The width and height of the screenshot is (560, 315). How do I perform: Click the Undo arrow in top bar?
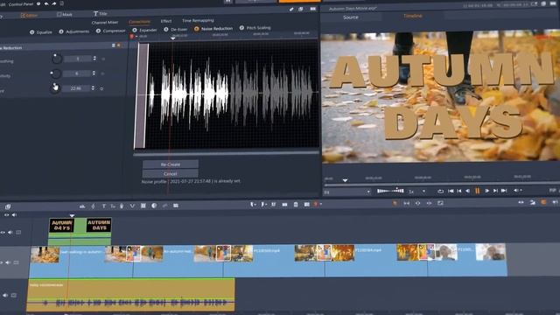click(46, 3)
